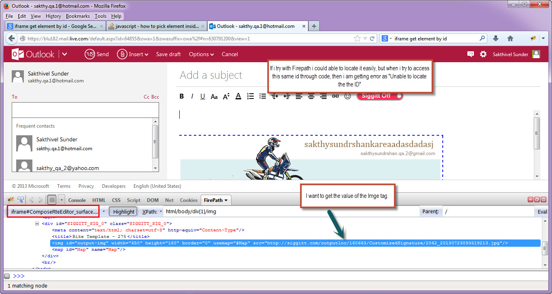The image size is (552, 294).
Task: Apply Underline to the message text
Action: pyautogui.click(x=203, y=96)
